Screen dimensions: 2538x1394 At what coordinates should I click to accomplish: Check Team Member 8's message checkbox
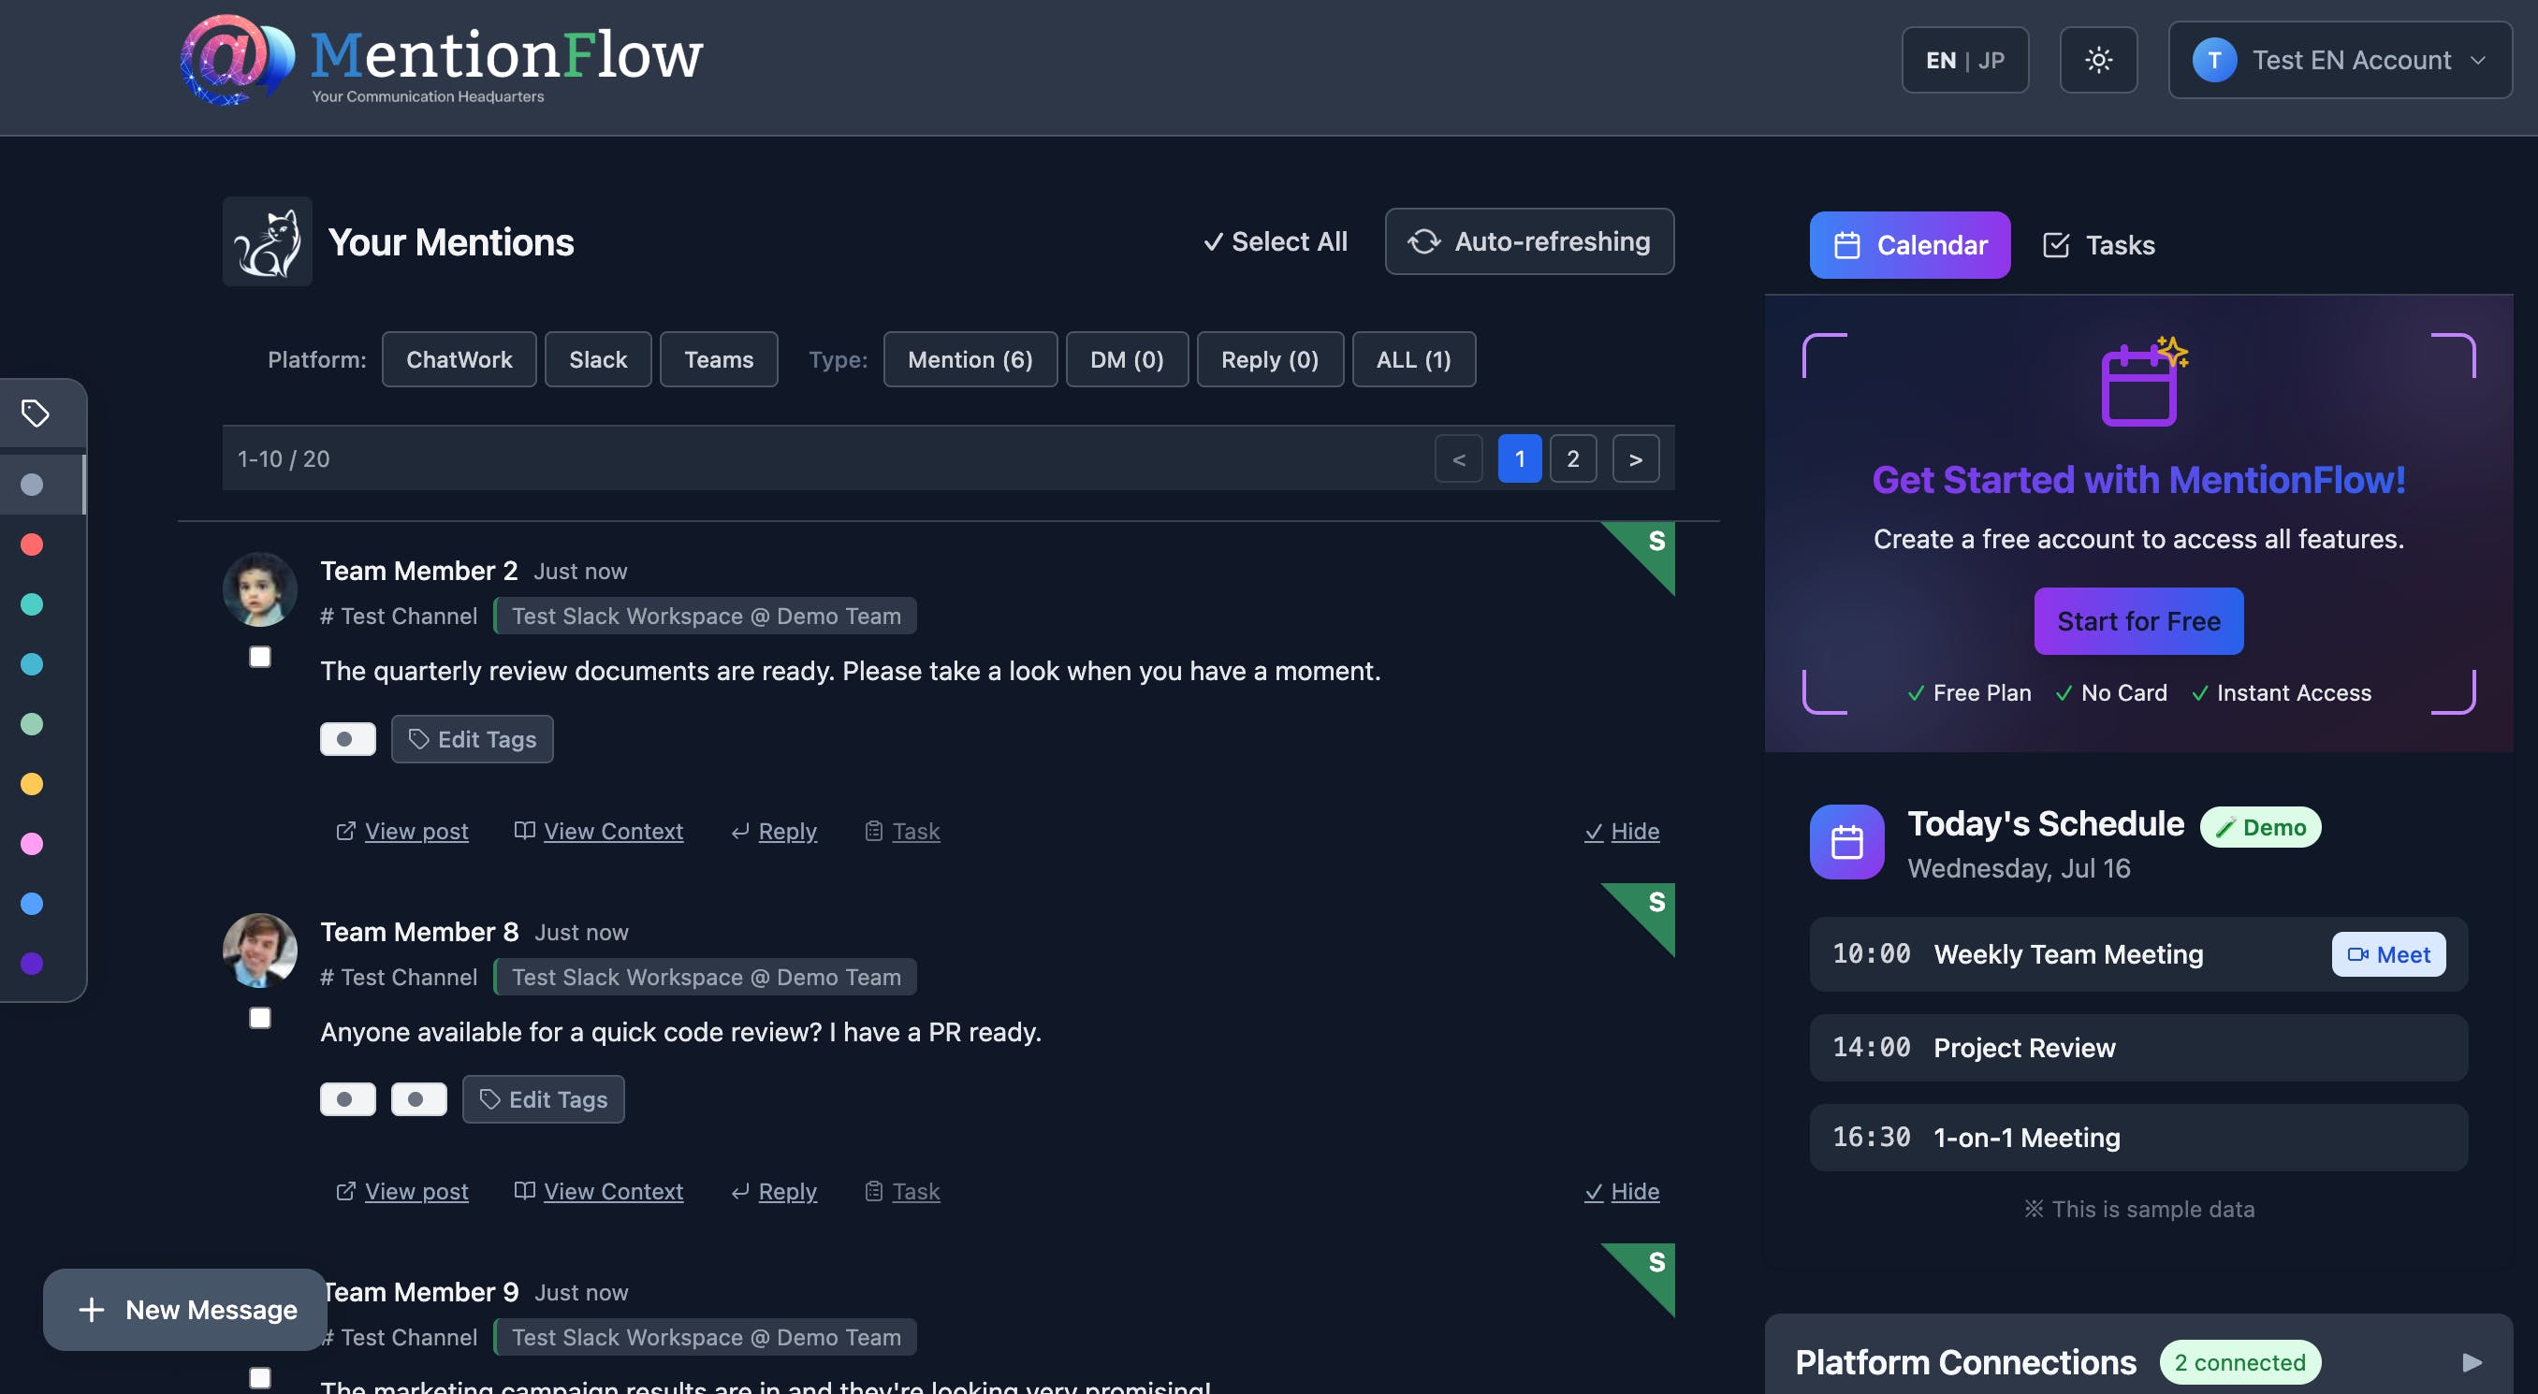click(260, 1018)
